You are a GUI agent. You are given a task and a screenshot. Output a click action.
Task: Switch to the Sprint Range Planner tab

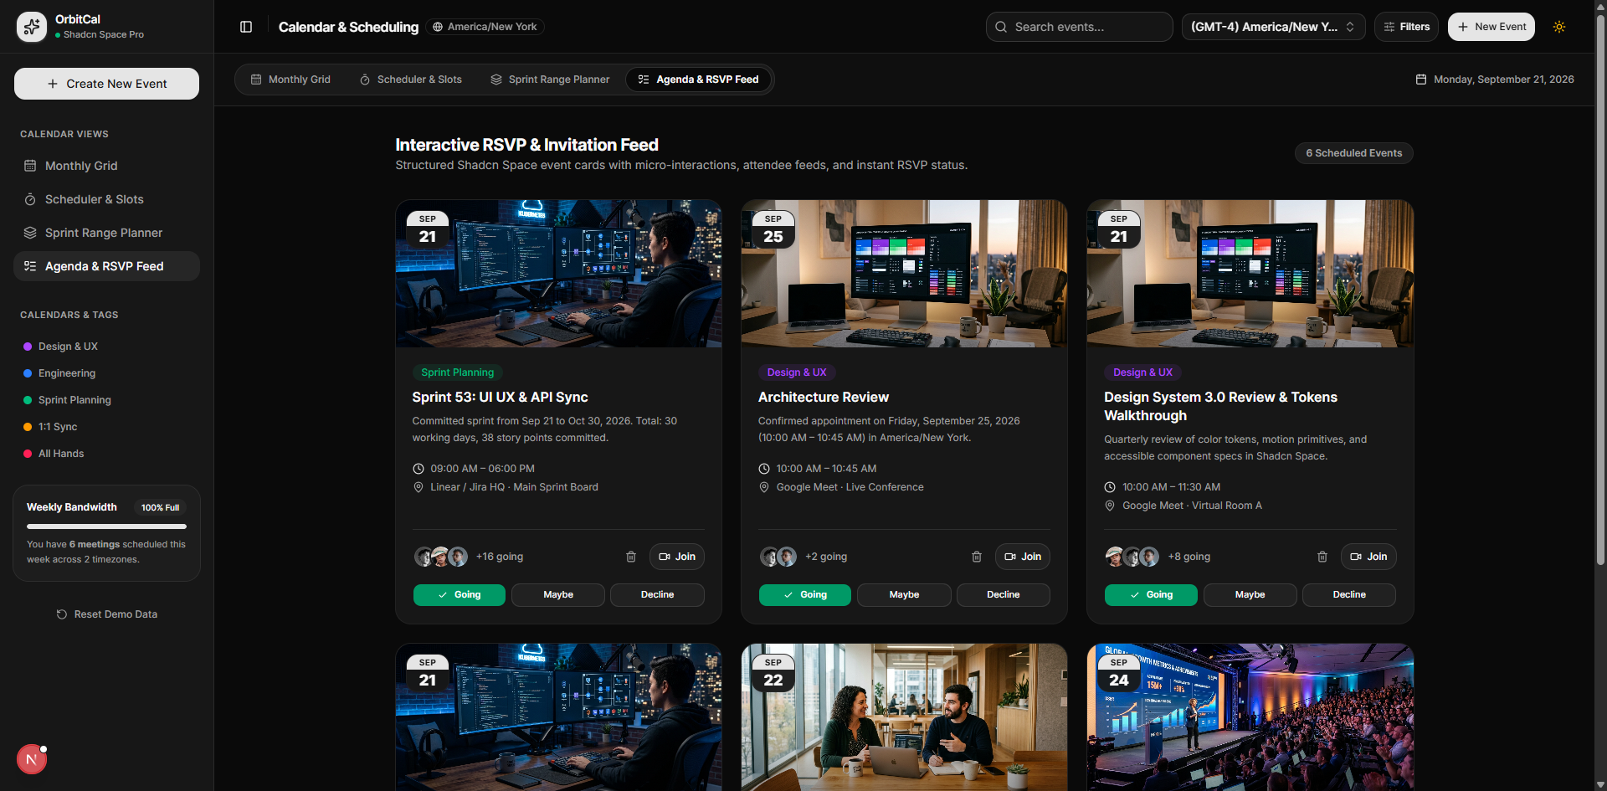point(550,80)
